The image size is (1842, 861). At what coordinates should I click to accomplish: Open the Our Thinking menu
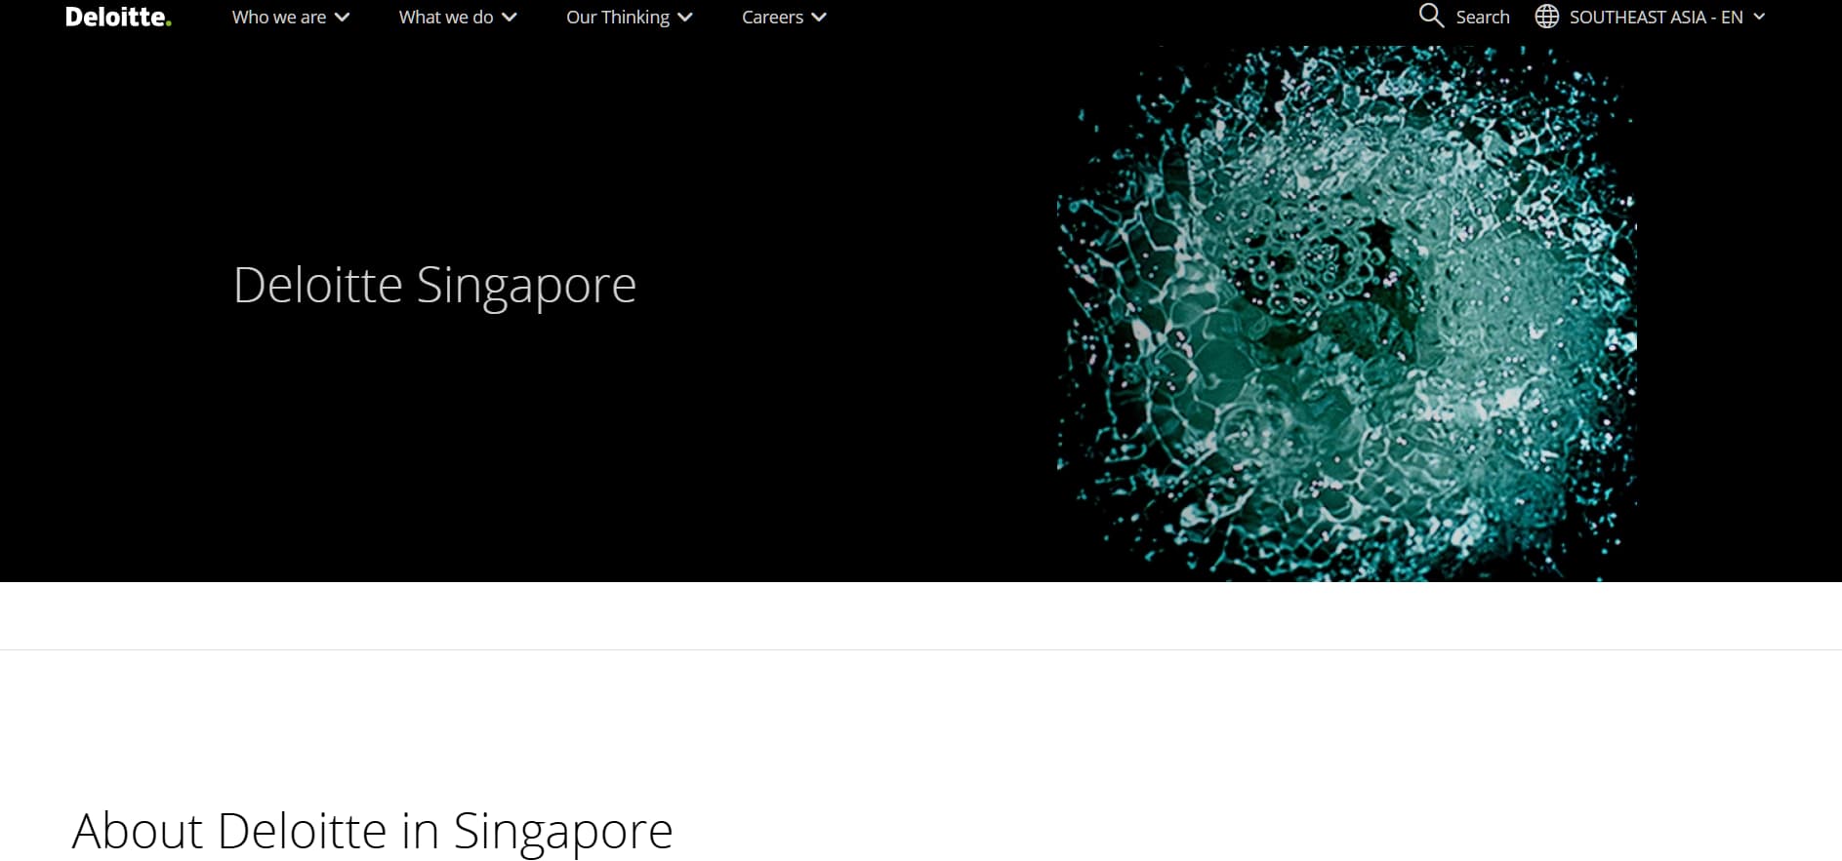click(629, 17)
